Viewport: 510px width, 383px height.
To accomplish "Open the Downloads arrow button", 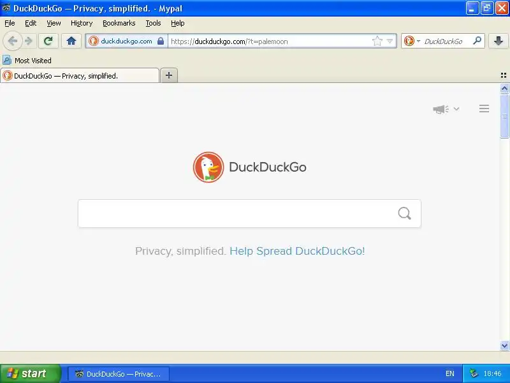I will (499, 41).
